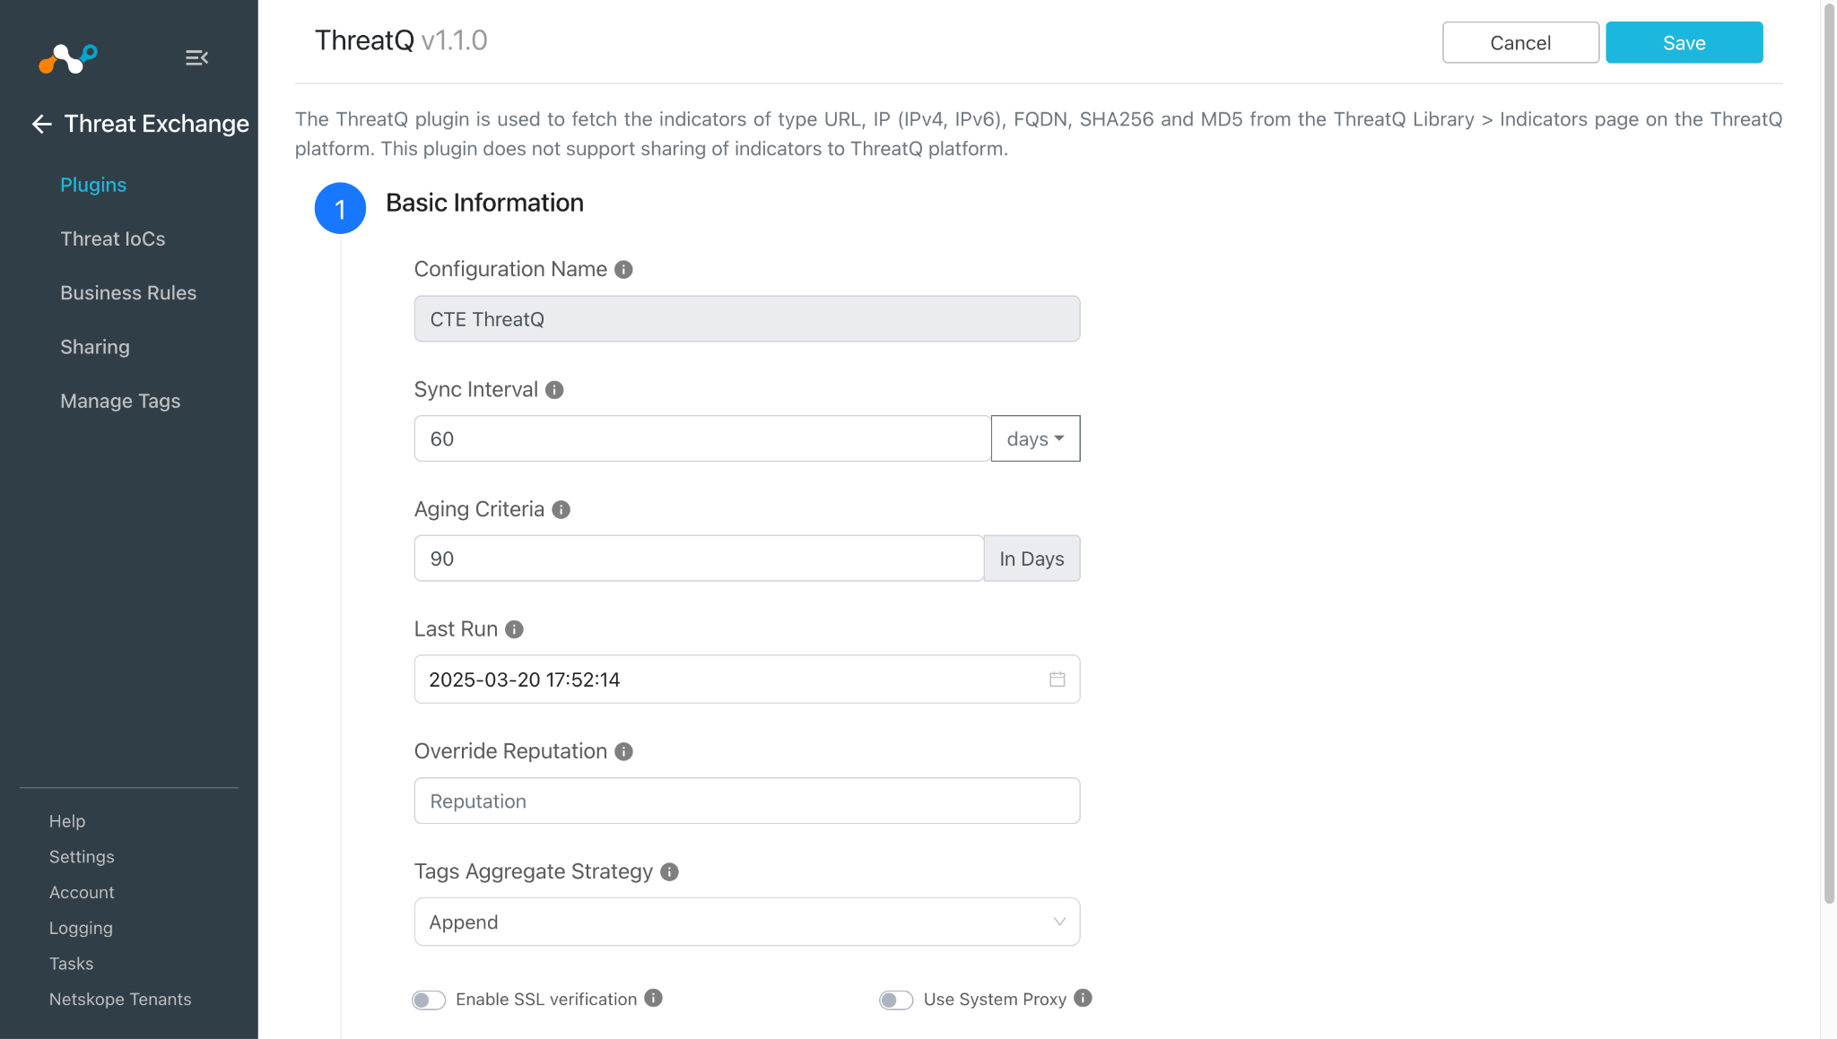Toggle Use System Proxy switch

tap(896, 1000)
